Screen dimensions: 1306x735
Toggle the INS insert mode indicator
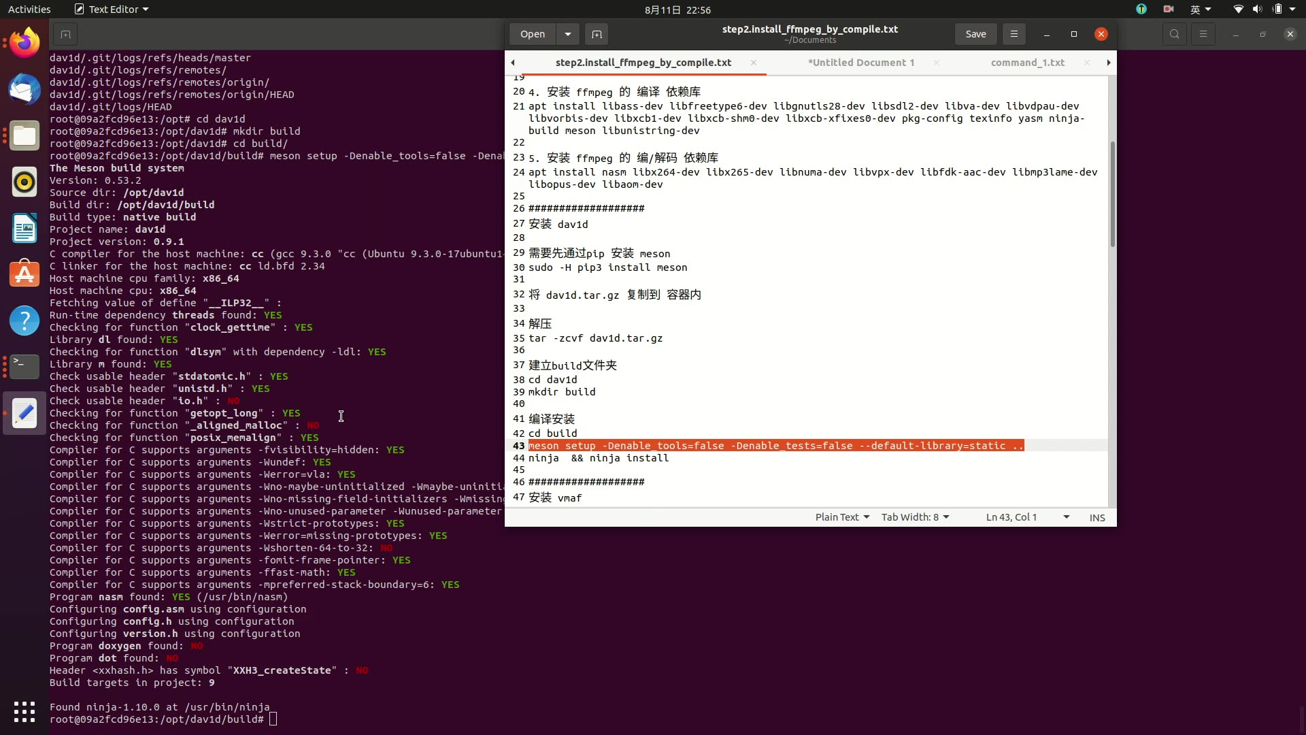point(1097,517)
